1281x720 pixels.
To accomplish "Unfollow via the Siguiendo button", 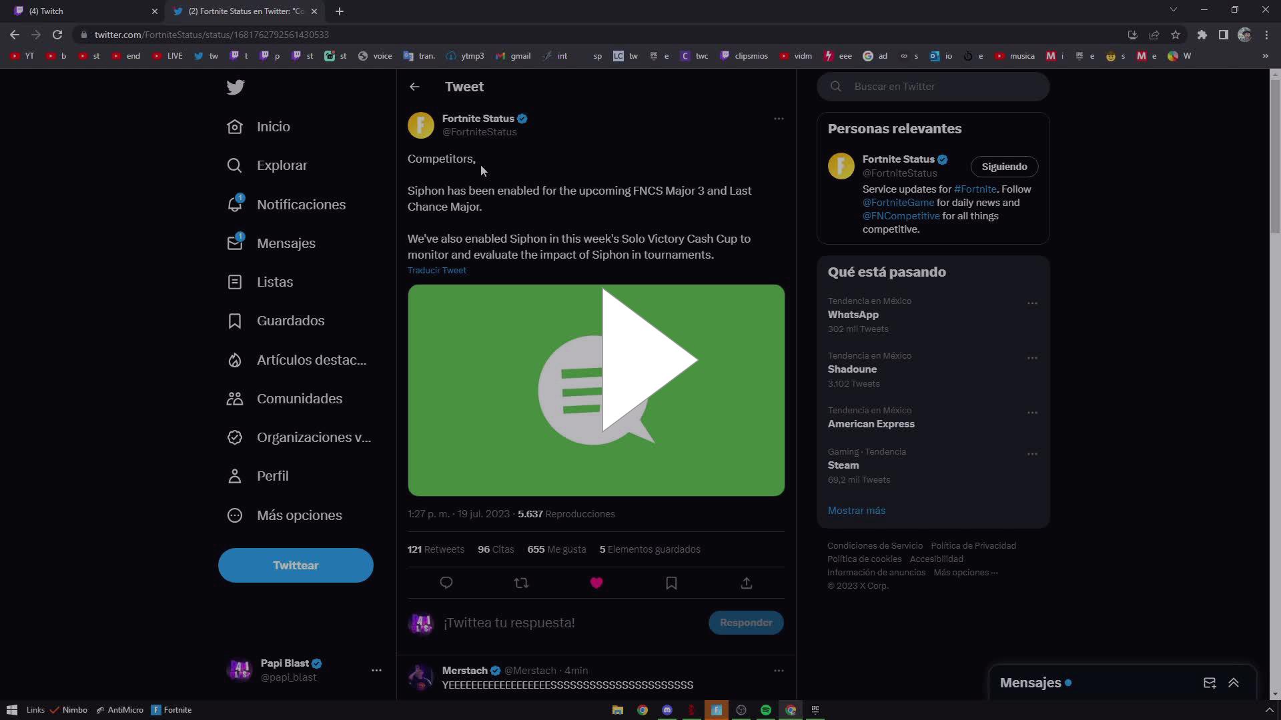I will coord(1004,166).
